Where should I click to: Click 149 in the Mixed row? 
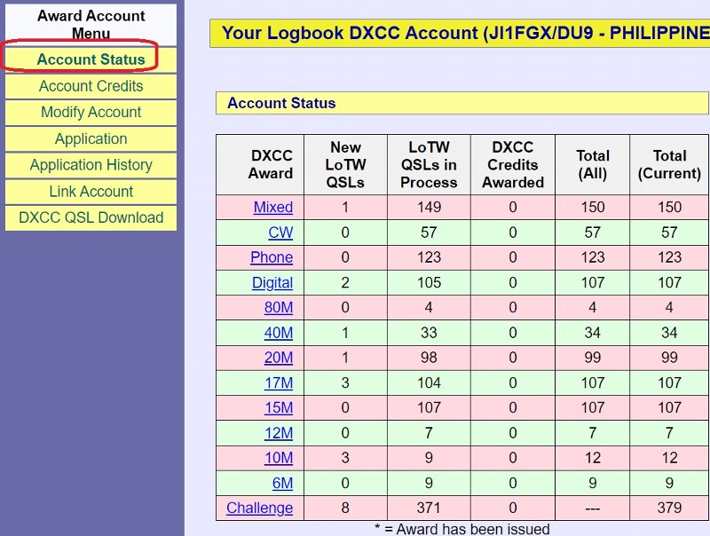click(429, 208)
